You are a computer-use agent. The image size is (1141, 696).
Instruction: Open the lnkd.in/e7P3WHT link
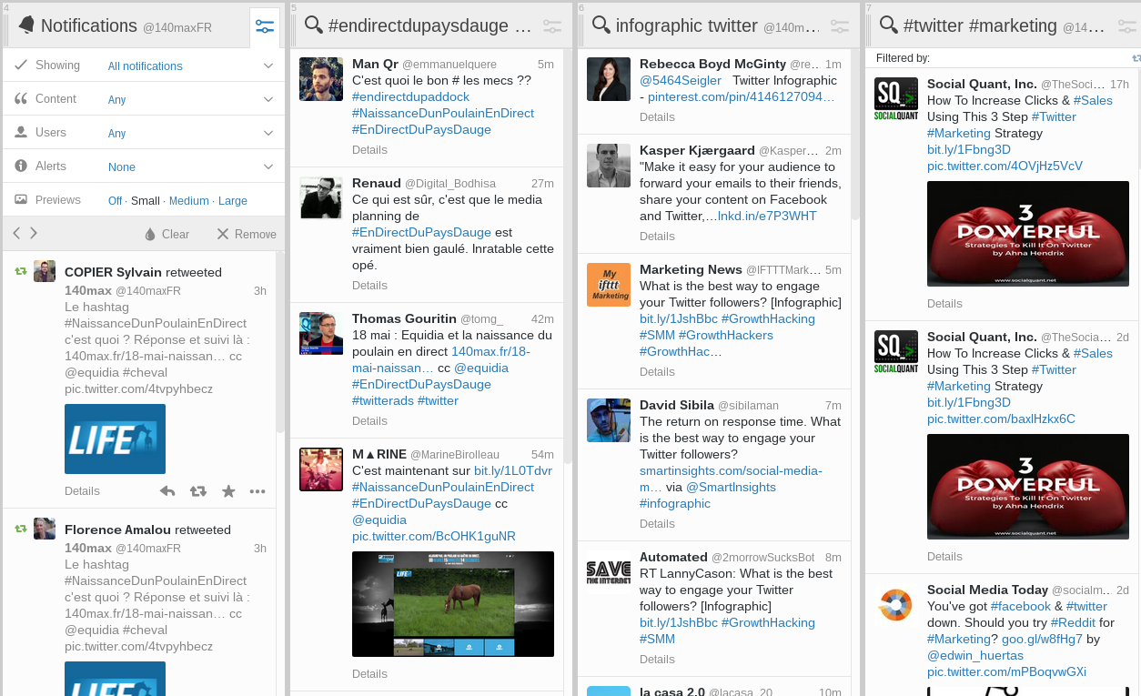coord(767,216)
